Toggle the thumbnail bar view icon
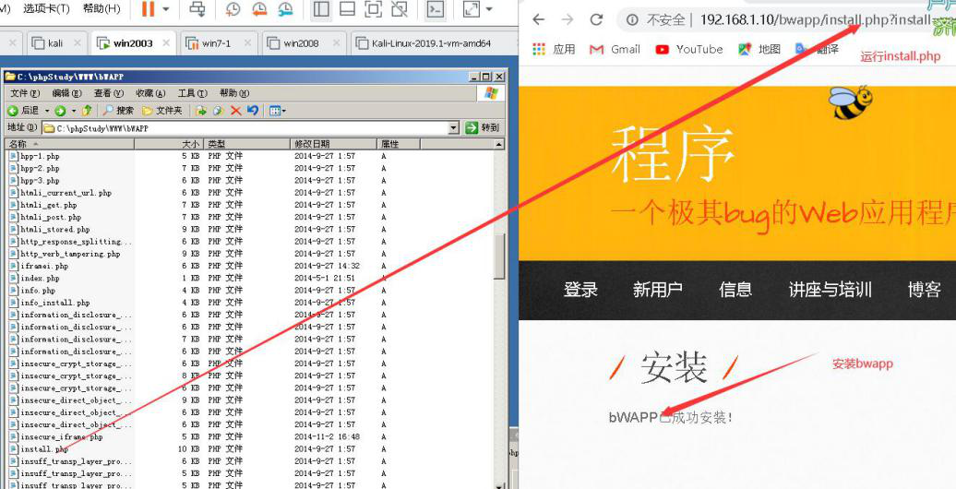 coord(347,8)
